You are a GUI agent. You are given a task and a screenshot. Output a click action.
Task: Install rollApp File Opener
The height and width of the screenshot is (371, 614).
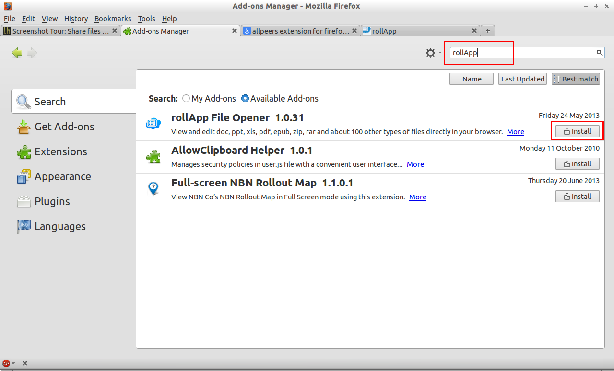[577, 131]
